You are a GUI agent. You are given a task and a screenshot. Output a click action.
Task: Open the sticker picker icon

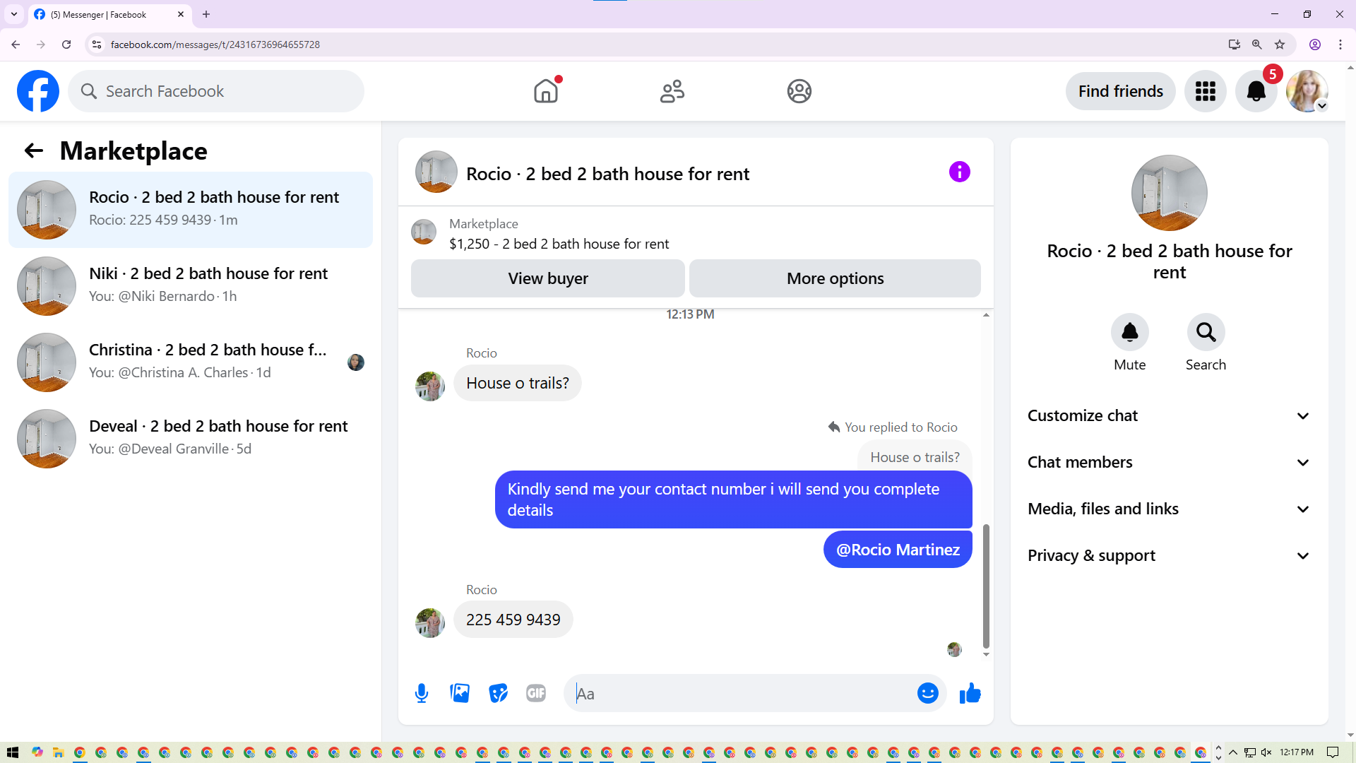click(x=498, y=693)
